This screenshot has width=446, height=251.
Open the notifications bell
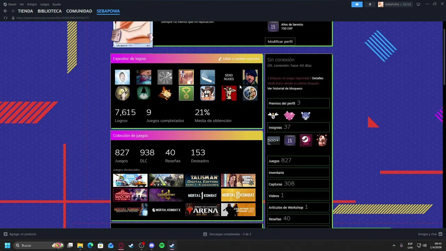click(x=370, y=4)
